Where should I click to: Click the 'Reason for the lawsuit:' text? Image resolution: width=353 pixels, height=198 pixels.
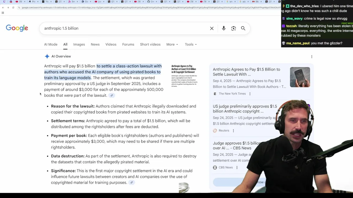73,106
